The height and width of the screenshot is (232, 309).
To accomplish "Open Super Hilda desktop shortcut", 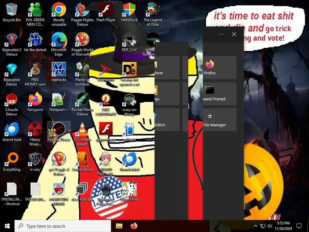I will tap(129, 192).
